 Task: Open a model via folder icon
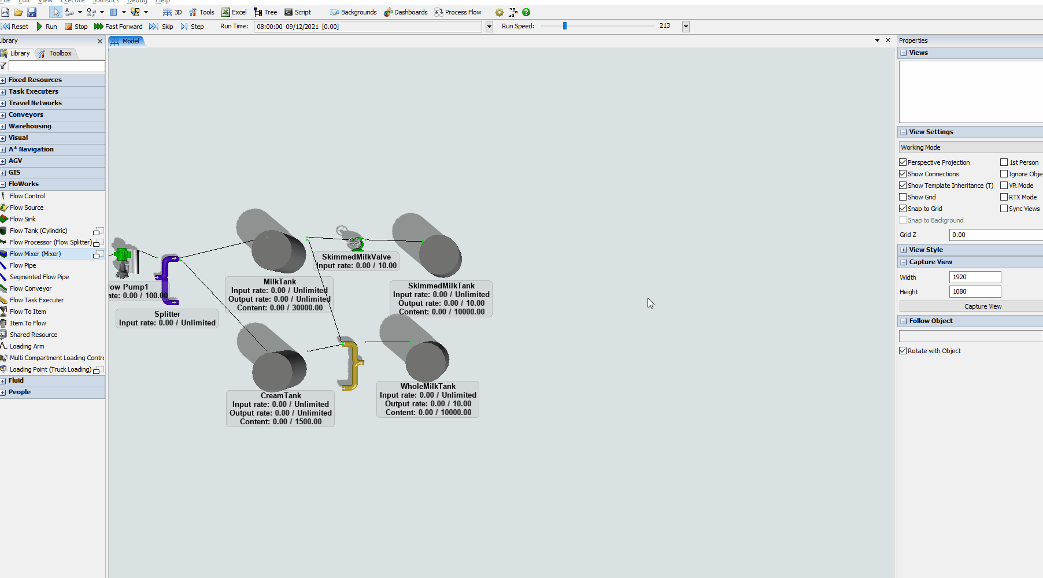(19, 12)
